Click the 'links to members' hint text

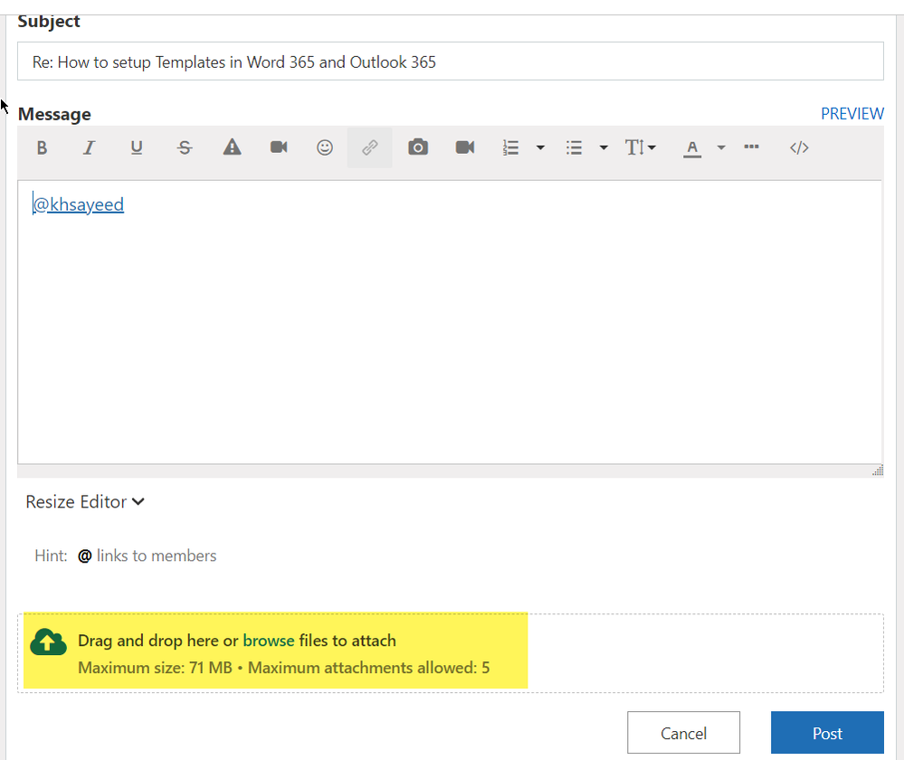coord(157,556)
